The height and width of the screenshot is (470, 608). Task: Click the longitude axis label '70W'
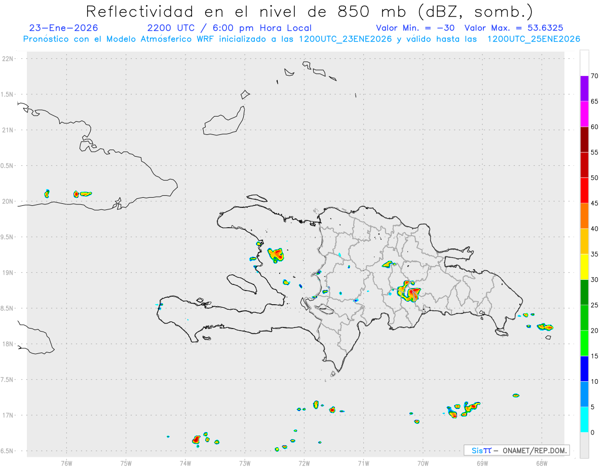tap(423, 462)
